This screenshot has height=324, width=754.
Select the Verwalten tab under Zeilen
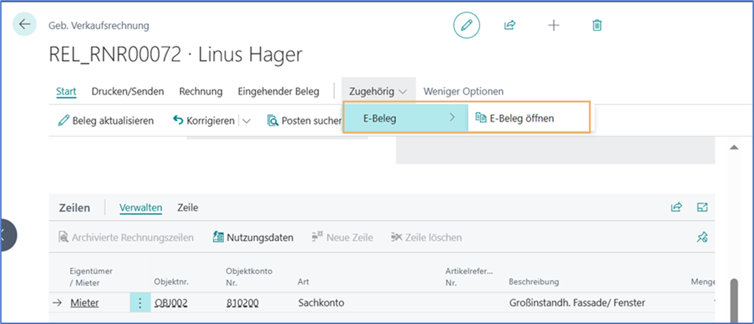tap(140, 208)
